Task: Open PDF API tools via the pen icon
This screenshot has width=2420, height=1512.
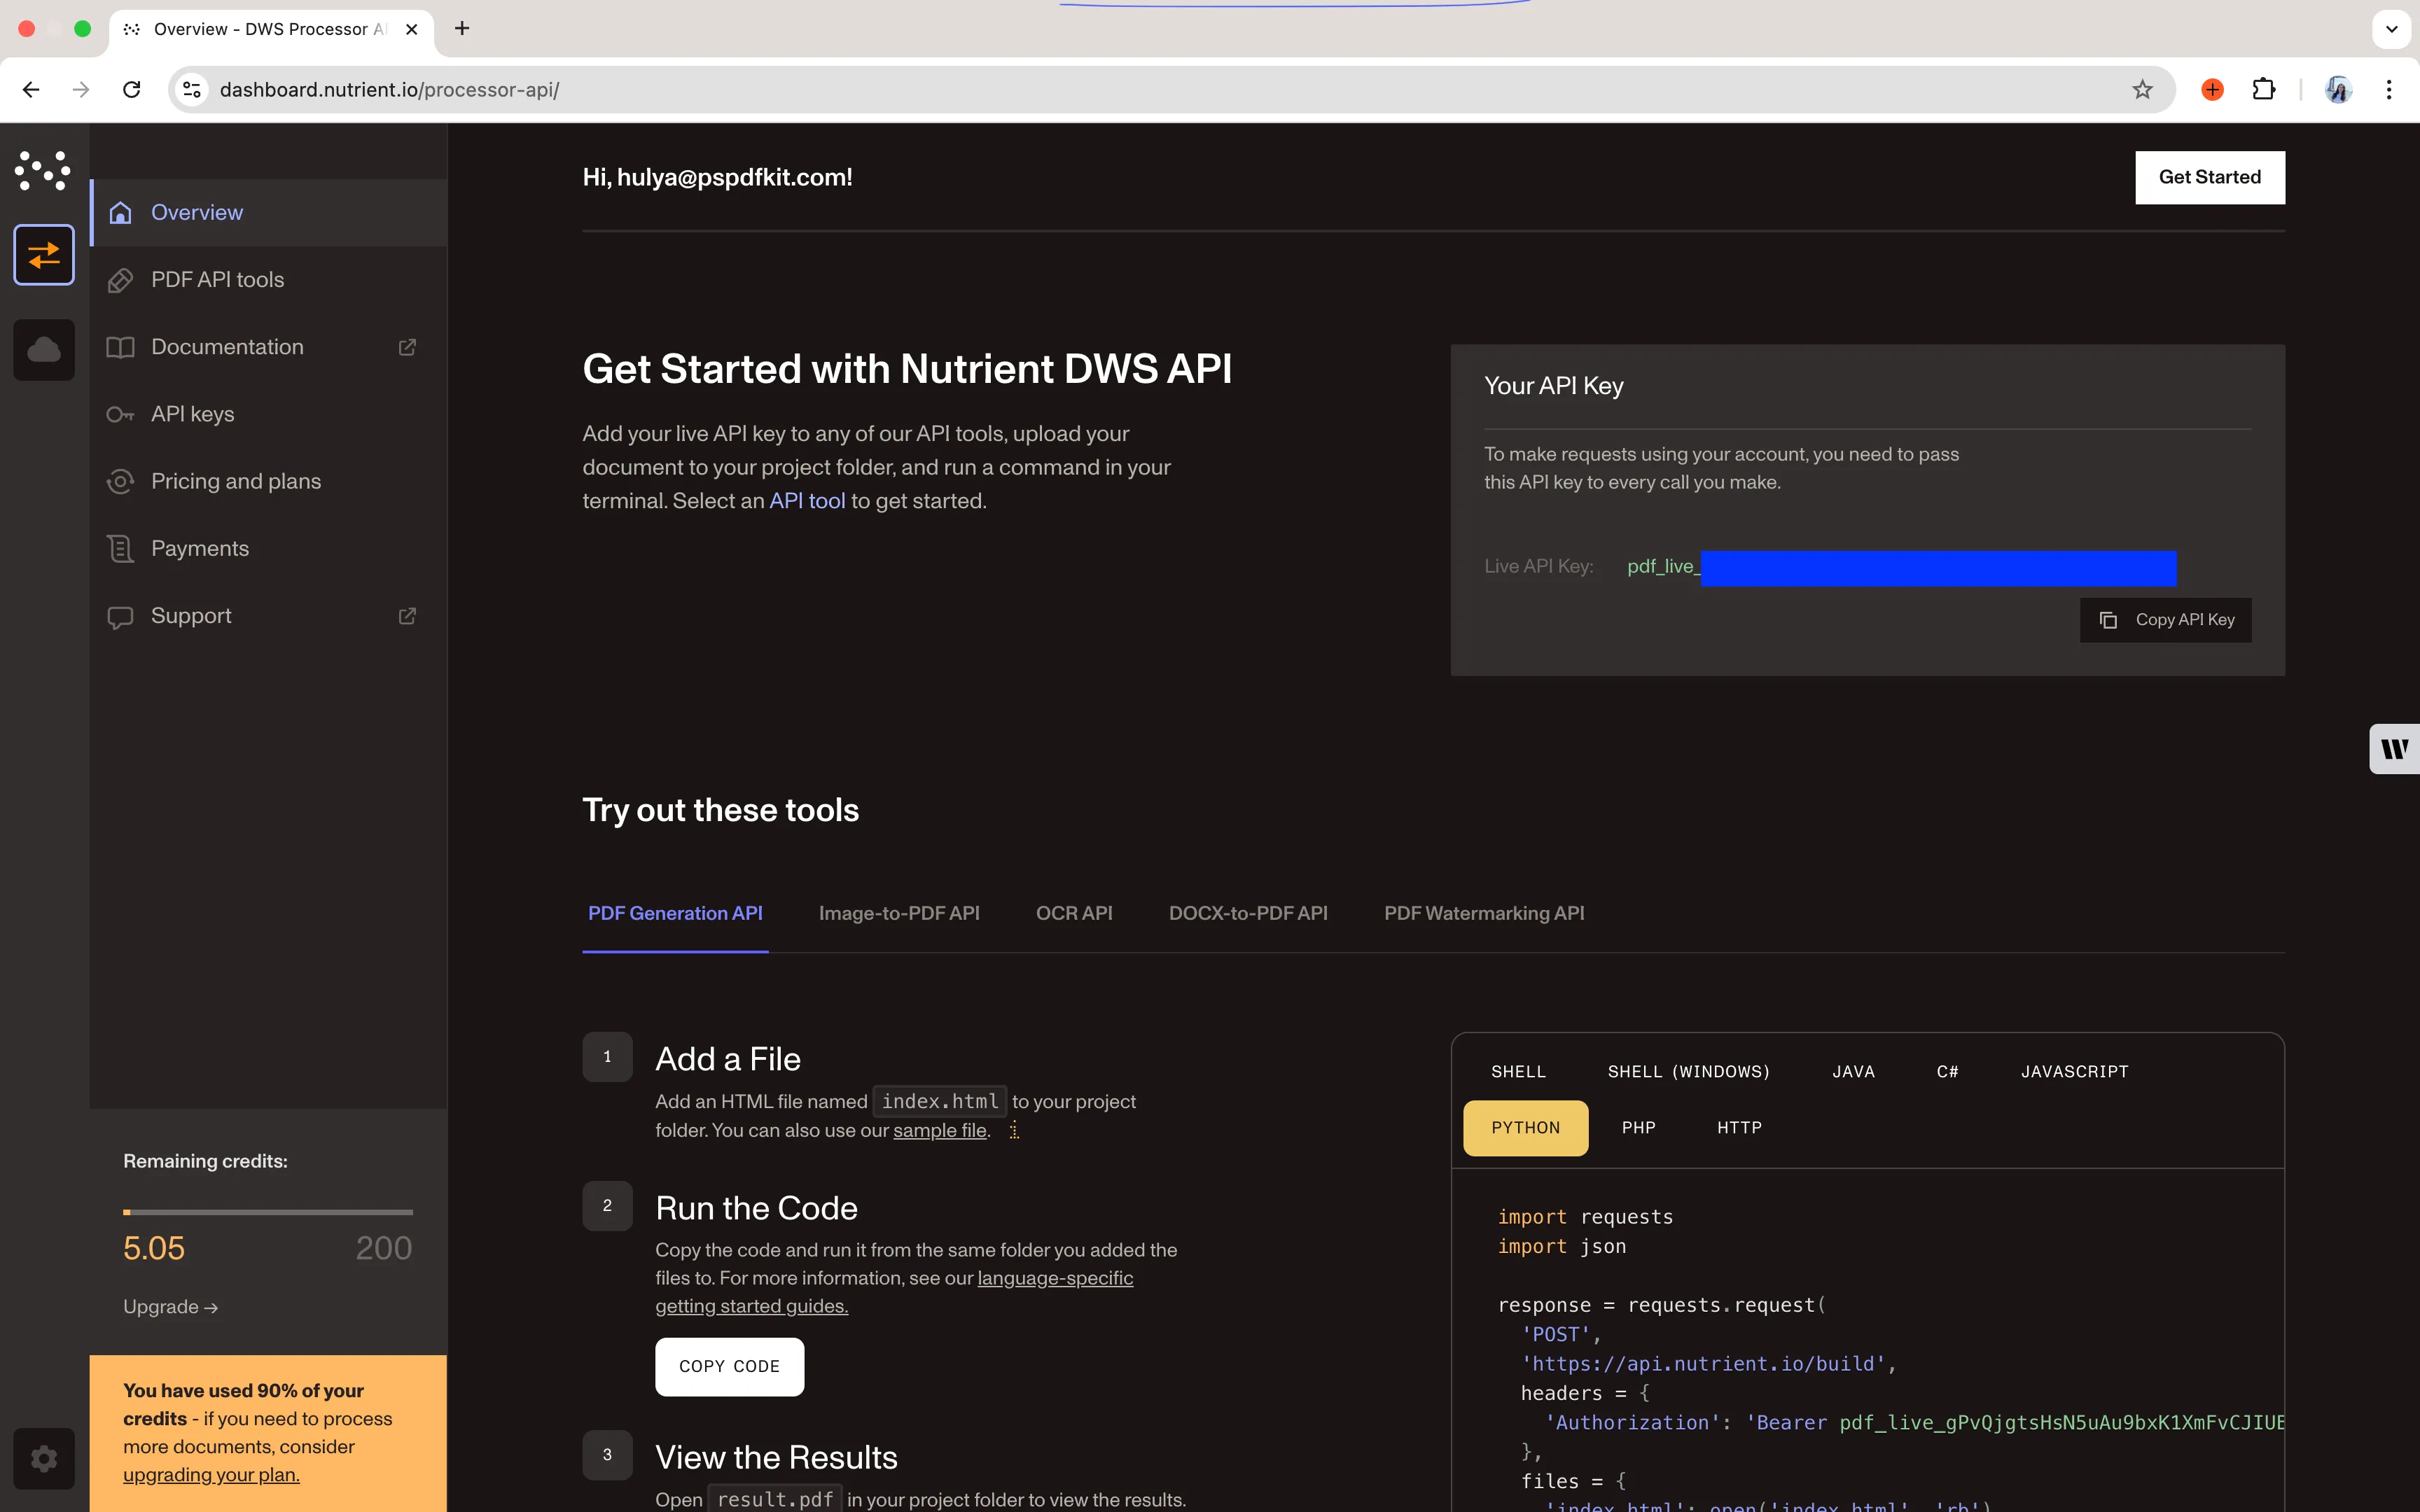Action: (x=120, y=280)
